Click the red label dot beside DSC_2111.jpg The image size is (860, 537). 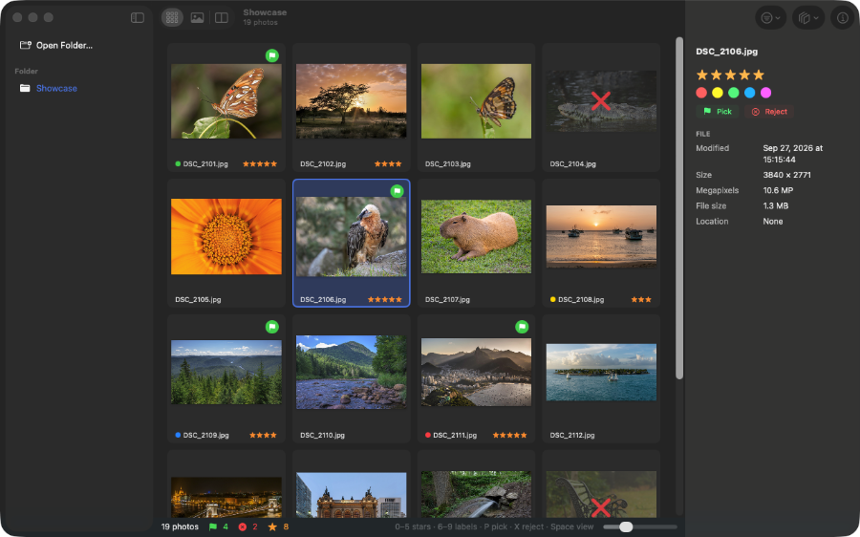428,435
